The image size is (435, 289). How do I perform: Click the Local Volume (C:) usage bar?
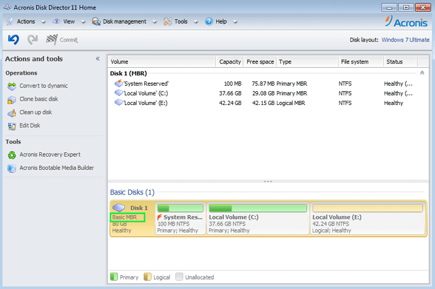coord(258,208)
